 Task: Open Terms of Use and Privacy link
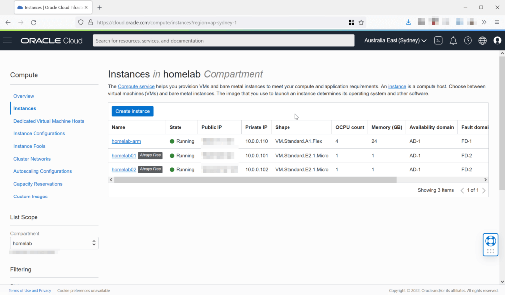(30, 290)
